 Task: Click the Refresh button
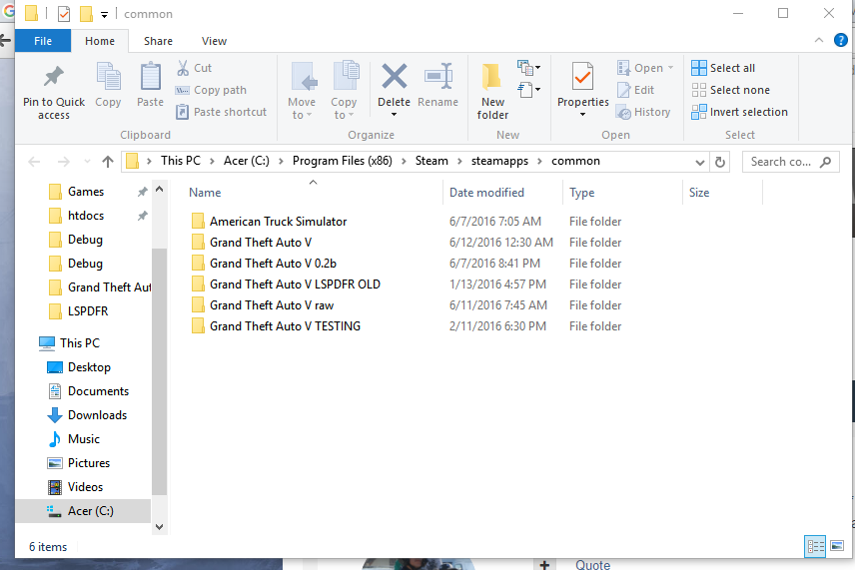[720, 162]
